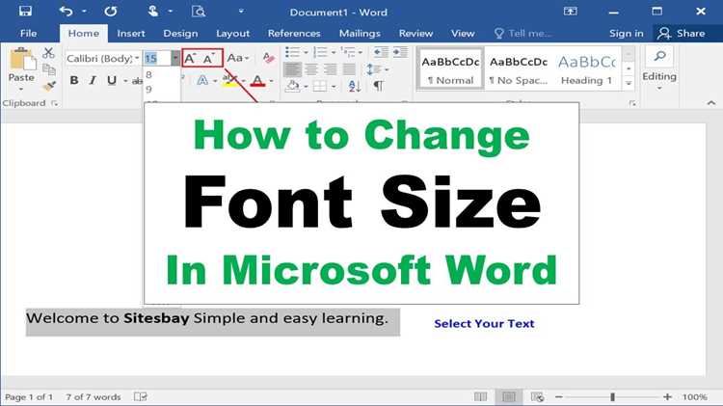Switch to the Mailings tab
723x406 pixels.
[360, 33]
